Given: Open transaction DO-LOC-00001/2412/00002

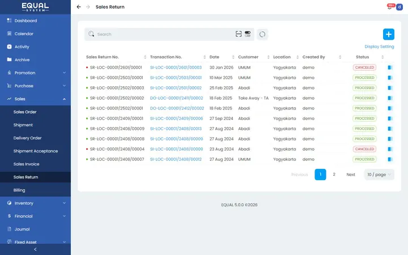Looking at the screenshot, I should tap(177, 108).
